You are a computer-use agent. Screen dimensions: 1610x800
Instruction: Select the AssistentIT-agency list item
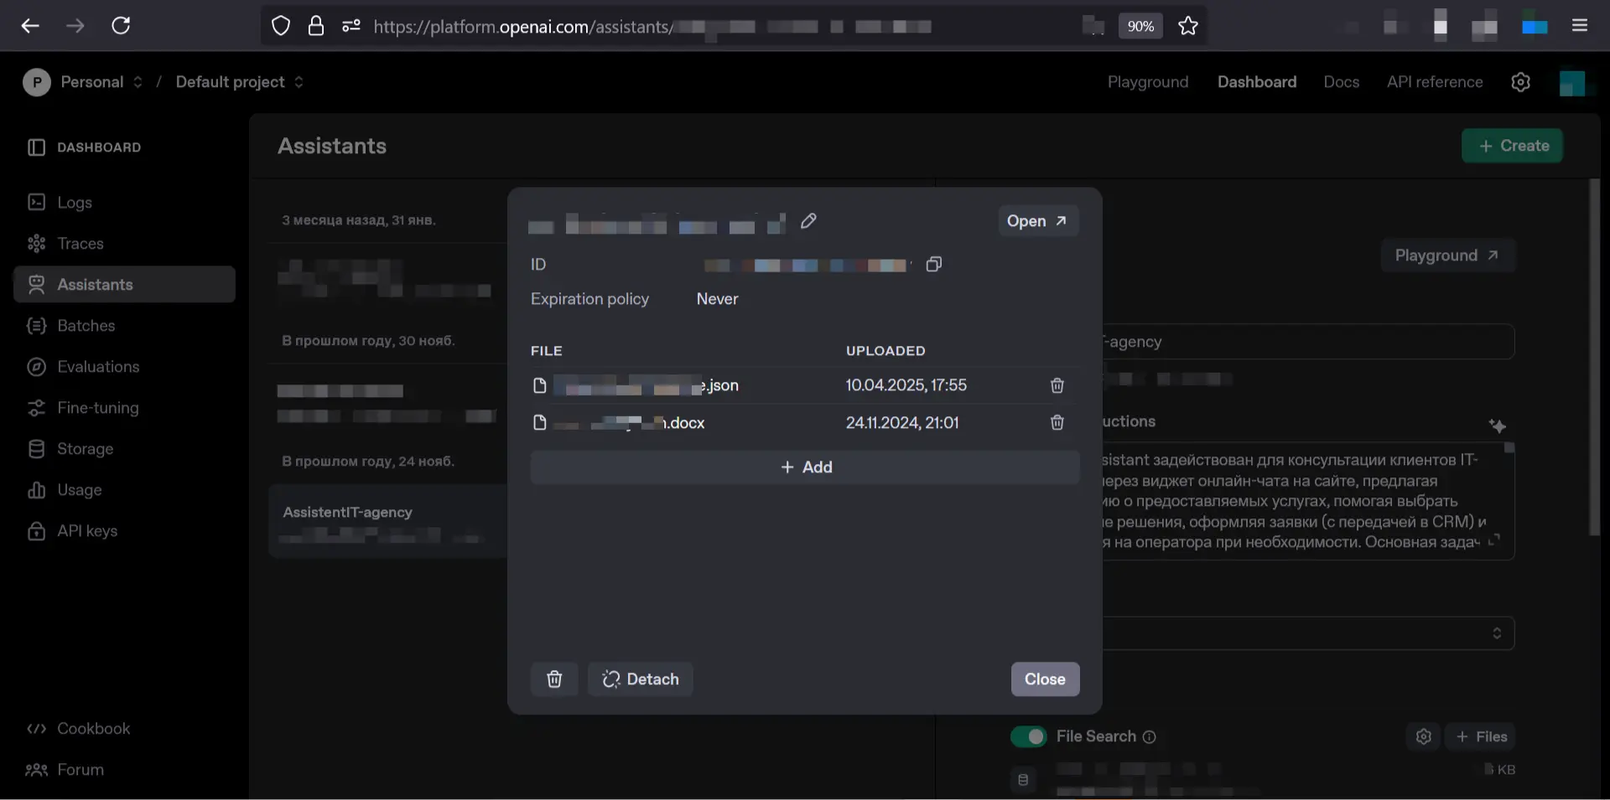387,520
